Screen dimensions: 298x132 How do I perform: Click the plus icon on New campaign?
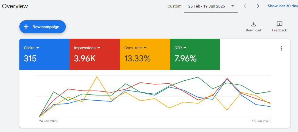coord(26,27)
